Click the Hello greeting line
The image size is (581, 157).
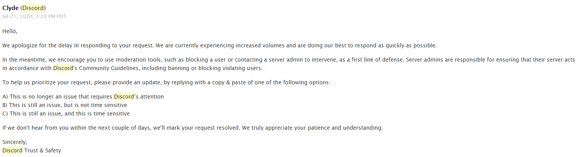pos(10,31)
